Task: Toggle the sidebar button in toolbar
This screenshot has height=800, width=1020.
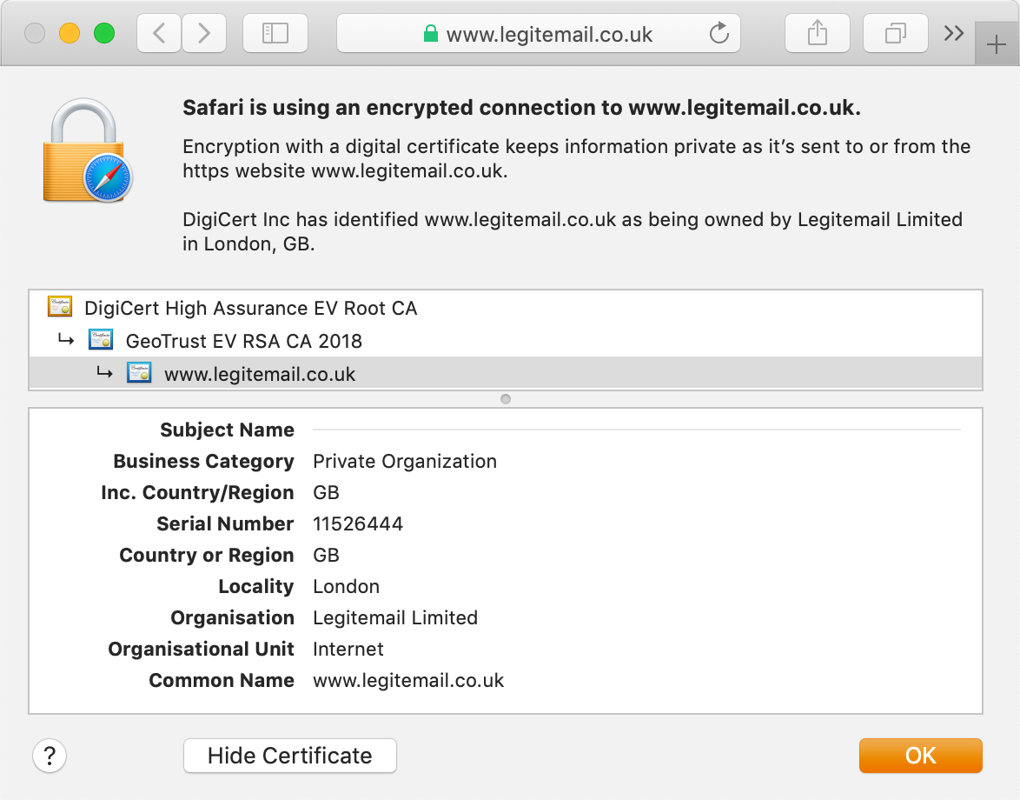Action: (275, 33)
